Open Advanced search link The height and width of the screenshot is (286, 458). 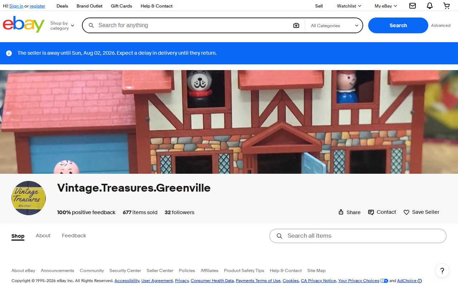pos(441,25)
